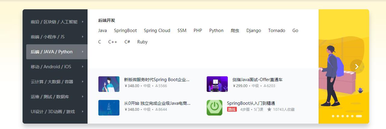Screen dimensions: 386x129
Task: Open course title 从0开始 独立完成企业级Java电商...
Action: (x=157, y=103)
